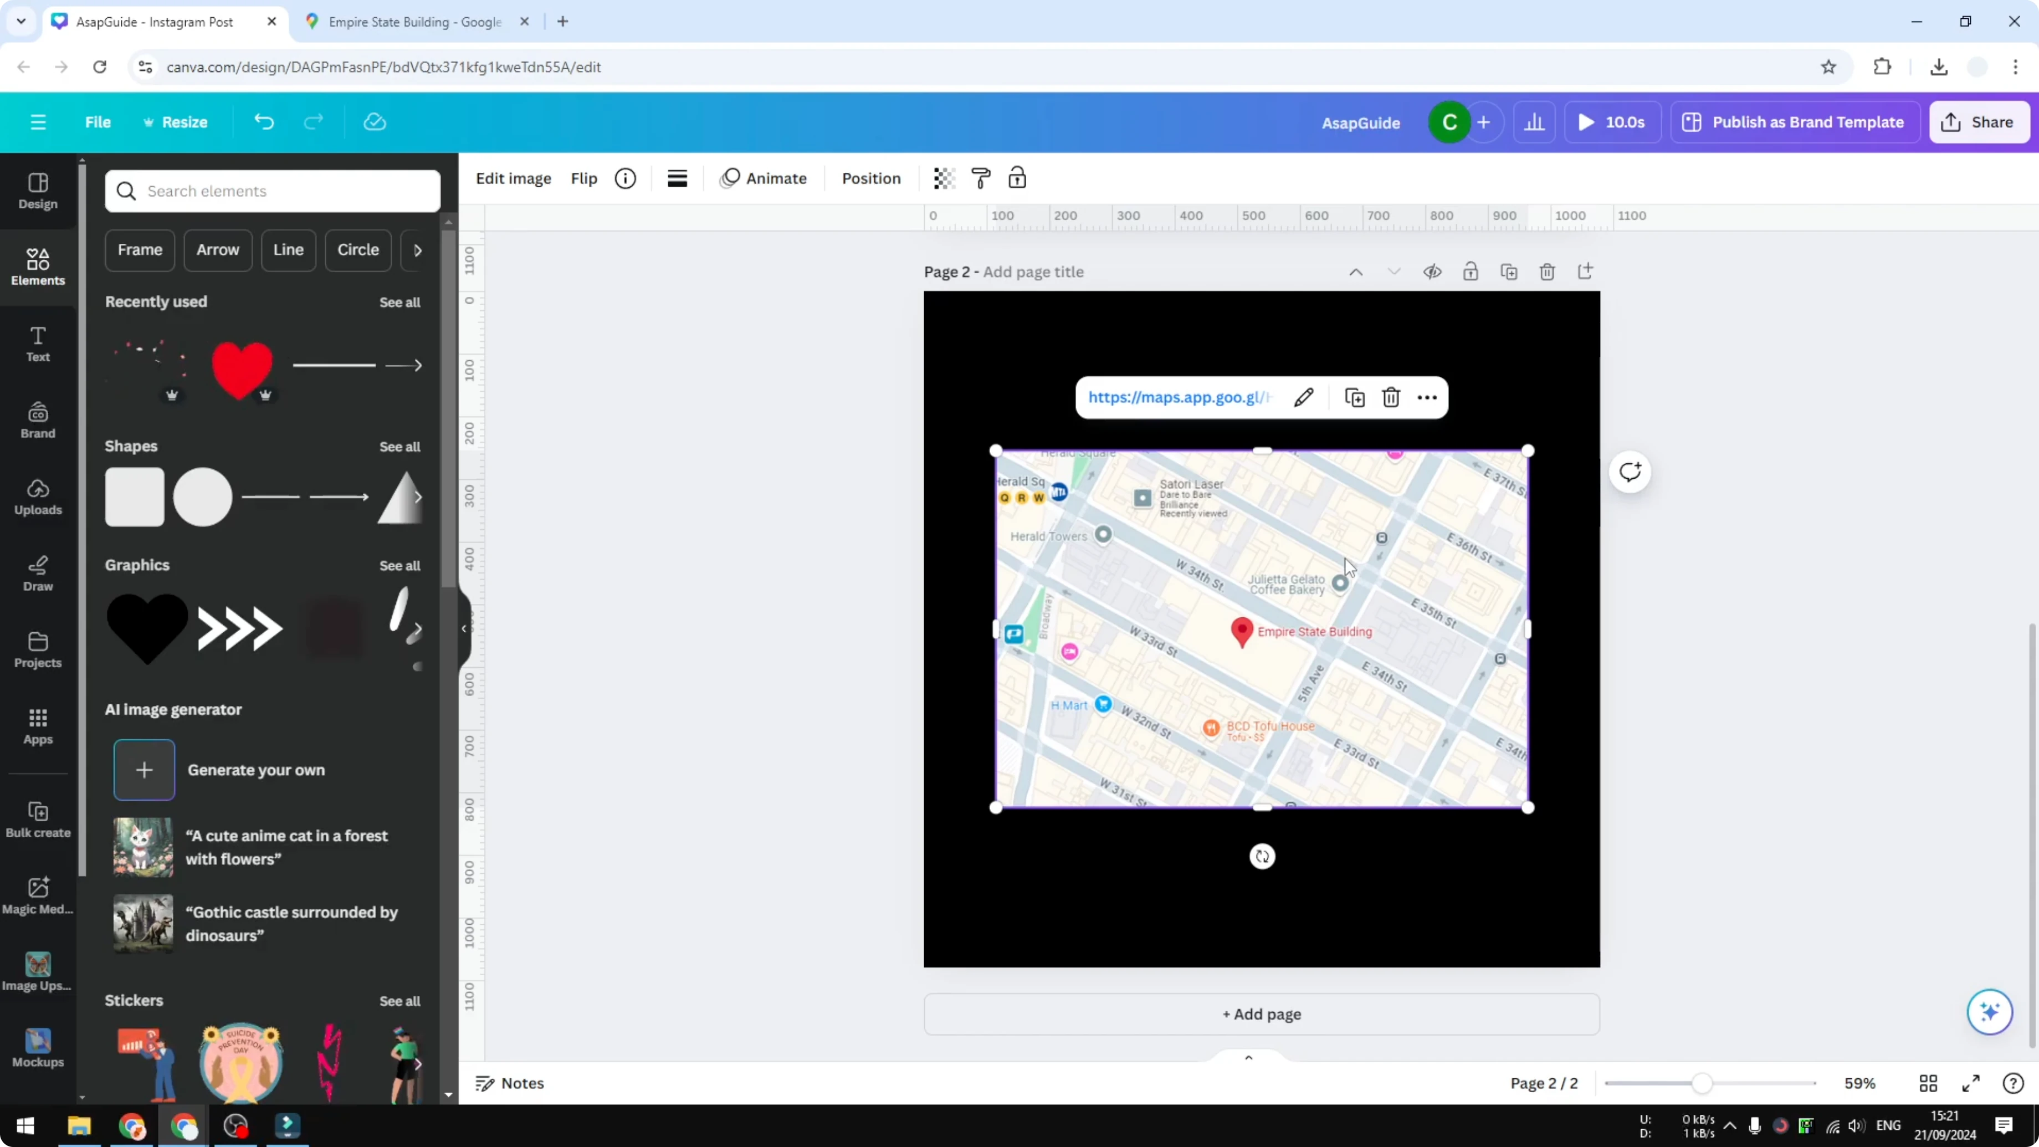2039x1147 pixels.
Task: Show more element category chips
Action: [418, 250]
